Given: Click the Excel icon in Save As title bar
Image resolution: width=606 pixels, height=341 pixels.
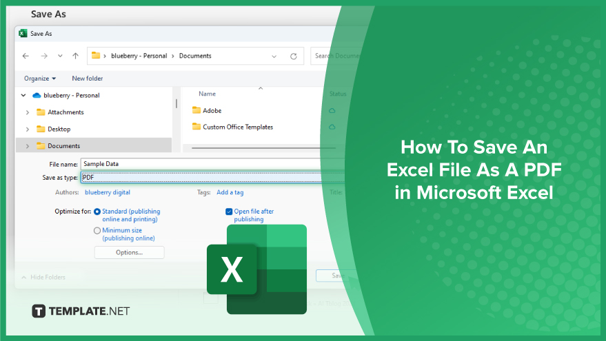Looking at the screenshot, I should (23, 34).
